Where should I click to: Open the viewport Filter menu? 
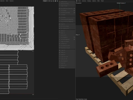click(x=98, y=1)
